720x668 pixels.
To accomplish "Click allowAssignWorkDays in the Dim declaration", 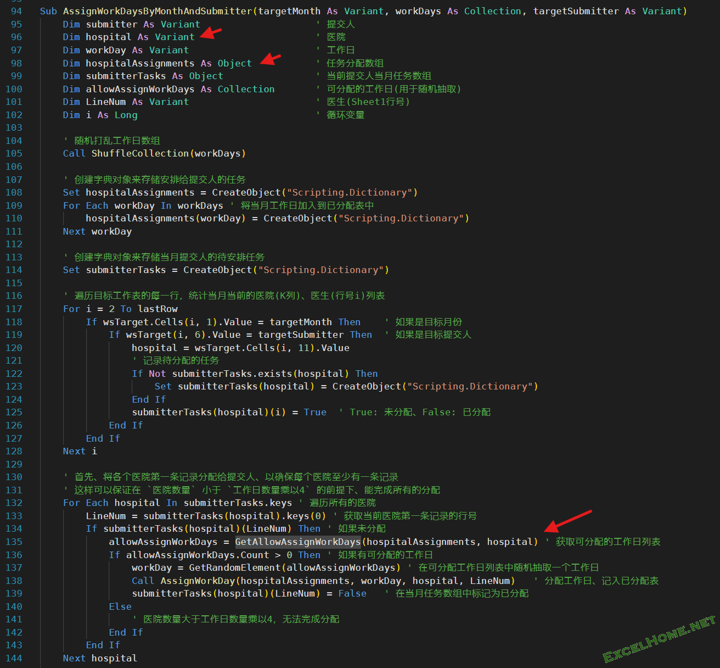I will 140,89.
